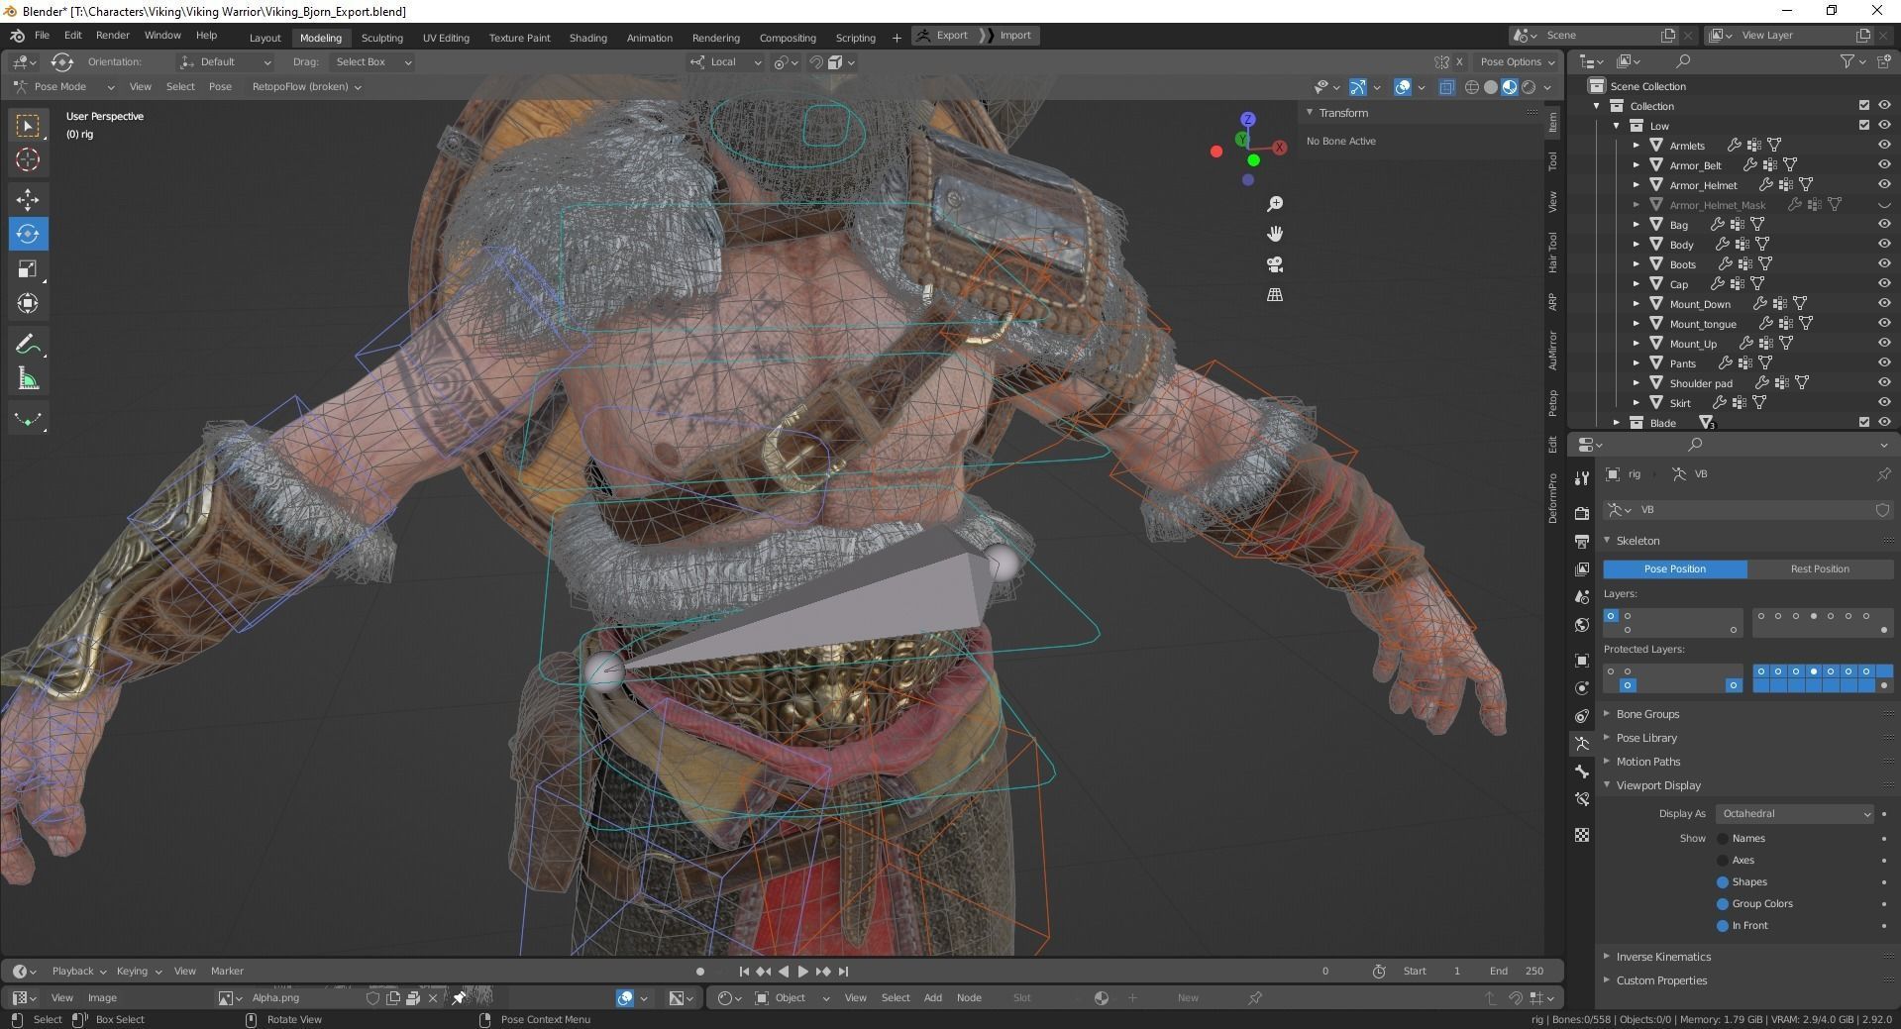Select the Select Box tool in toolbar
Viewport: 1901px width, 1029px height.
28,126
